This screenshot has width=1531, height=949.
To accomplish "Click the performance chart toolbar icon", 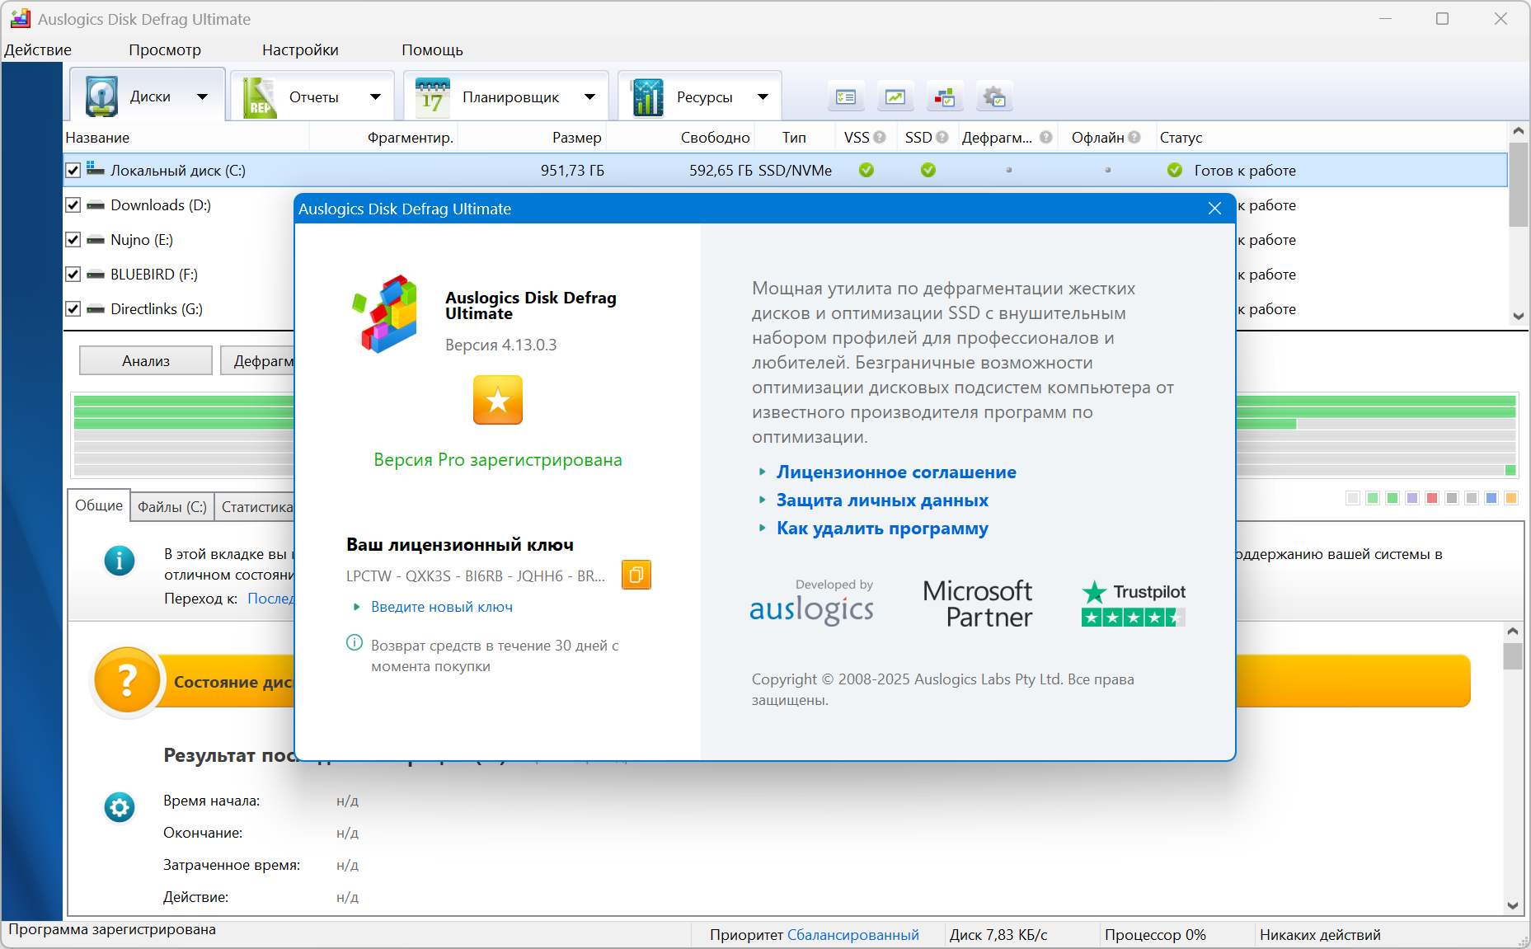I will pyautogui.click(x=895, y=97).
